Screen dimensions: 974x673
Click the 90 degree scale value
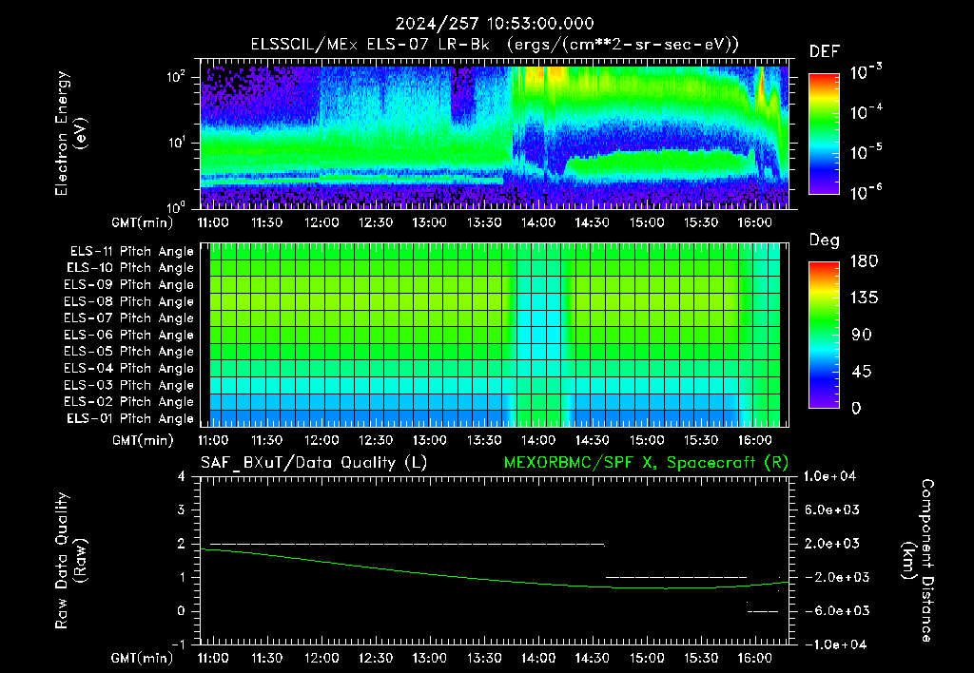(861, 335)
